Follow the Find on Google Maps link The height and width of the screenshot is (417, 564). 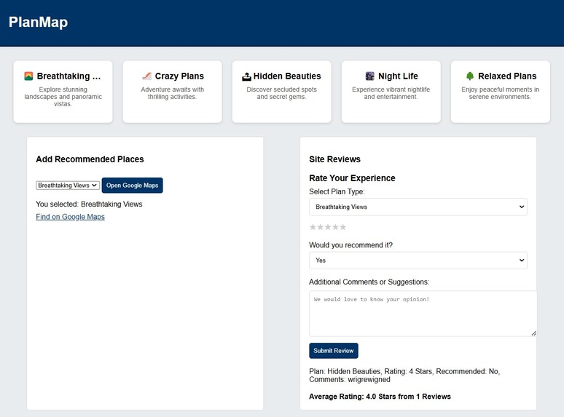pyautogui.click(x=70, y=217)
